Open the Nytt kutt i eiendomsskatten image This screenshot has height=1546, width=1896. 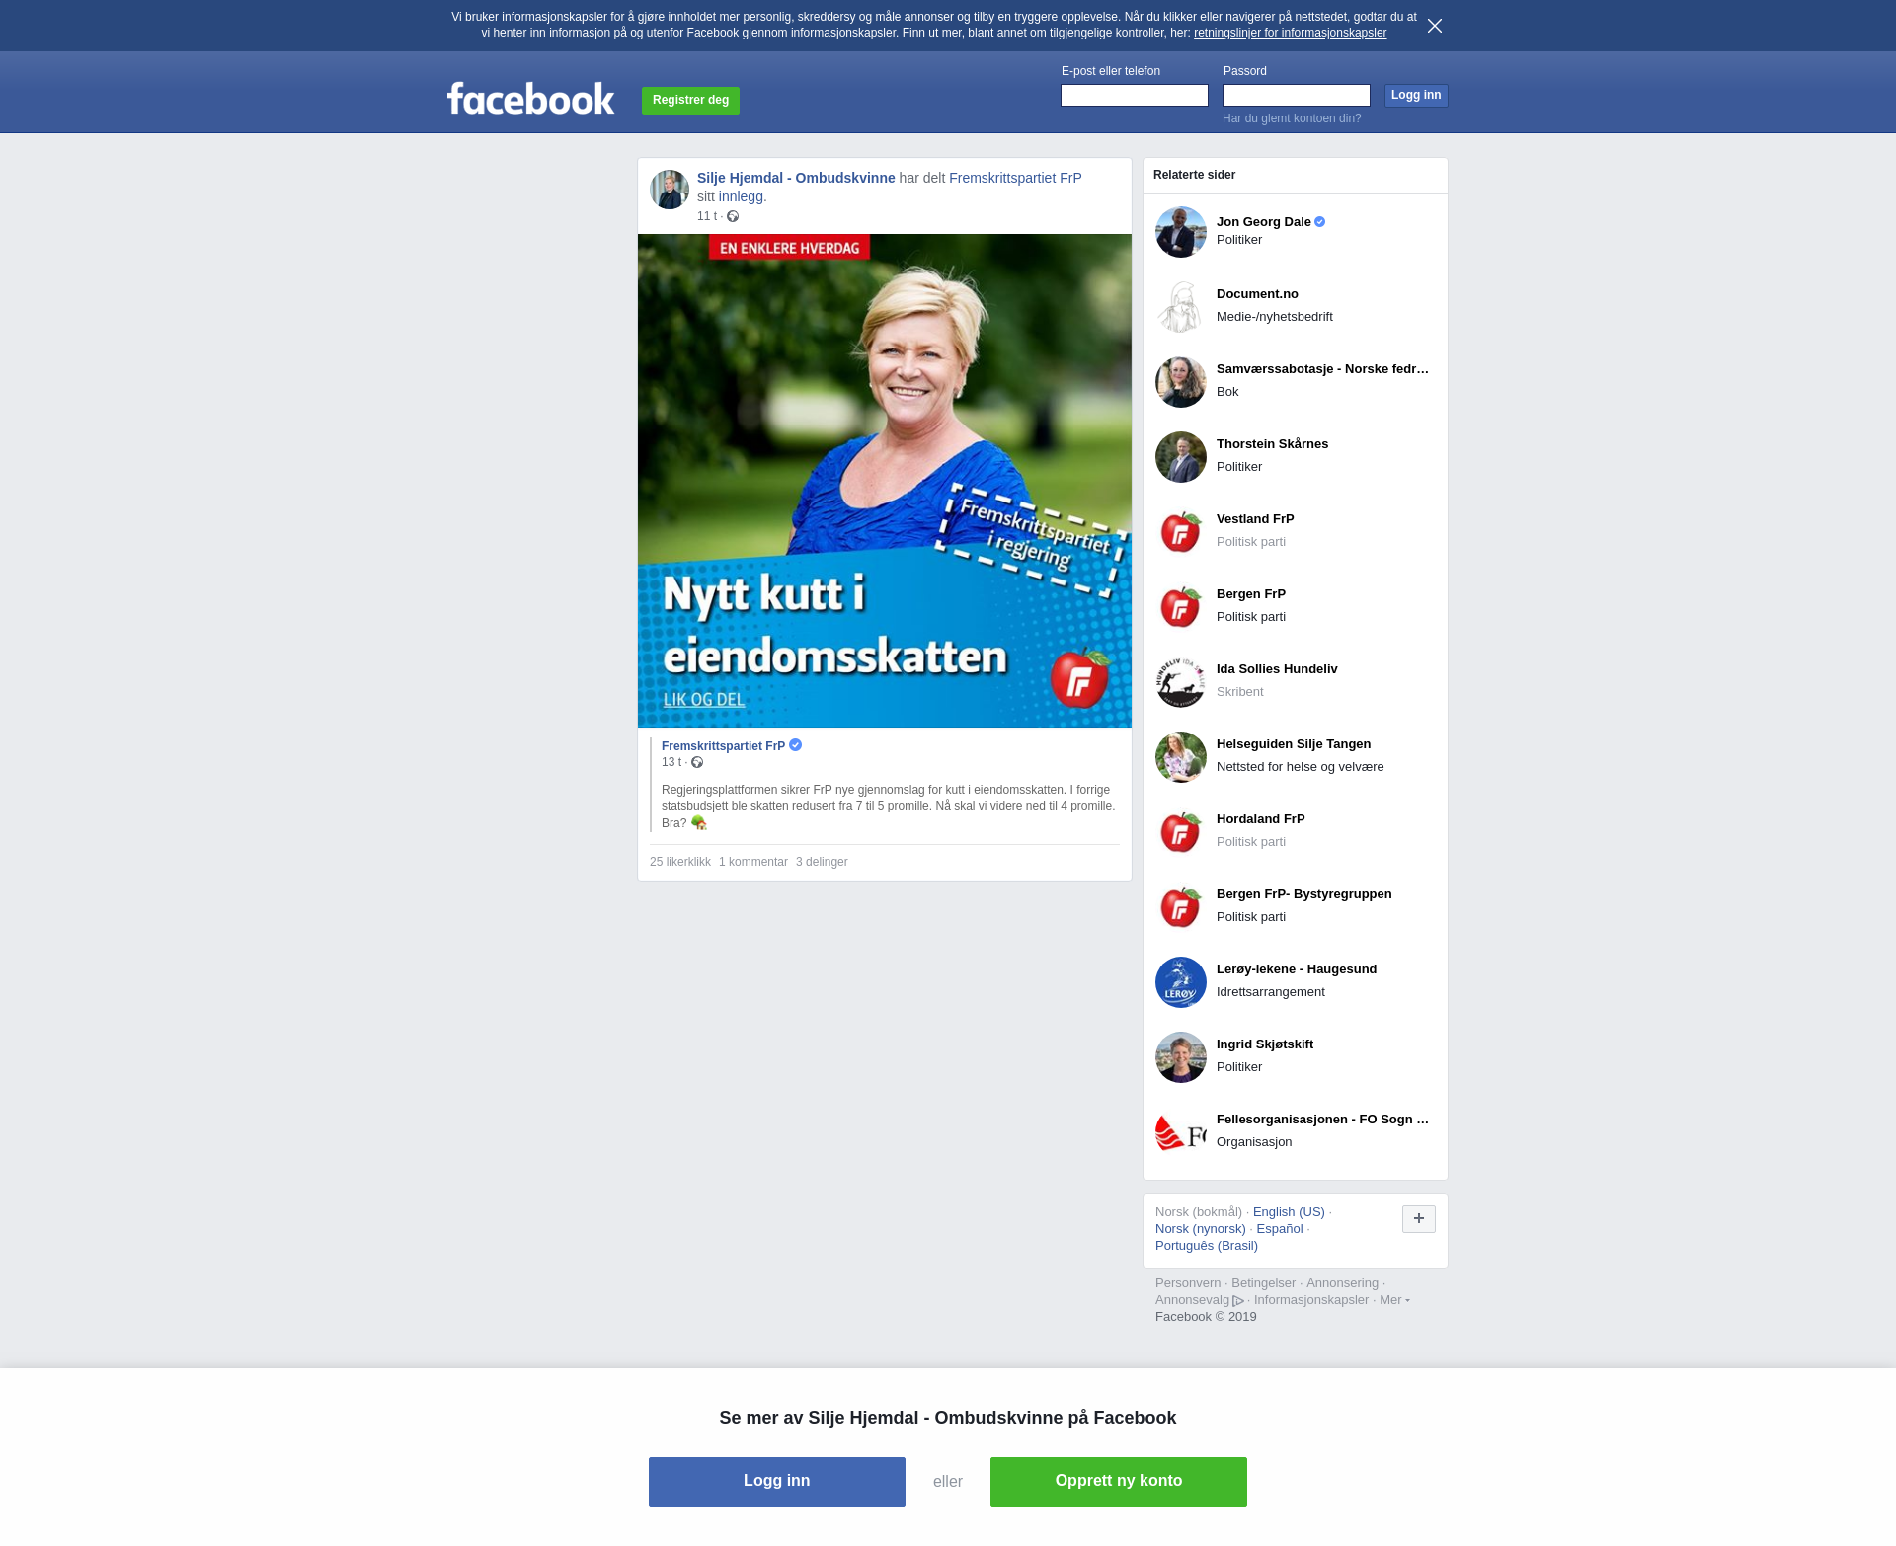(885, 481)
